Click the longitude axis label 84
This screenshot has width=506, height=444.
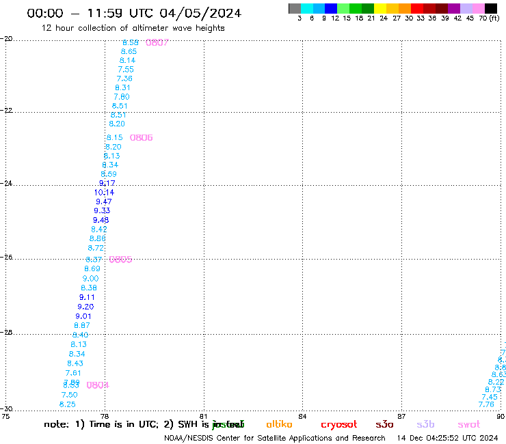click(302, 416)
